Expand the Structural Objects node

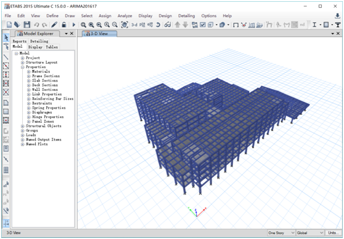(x=22, y=126)
